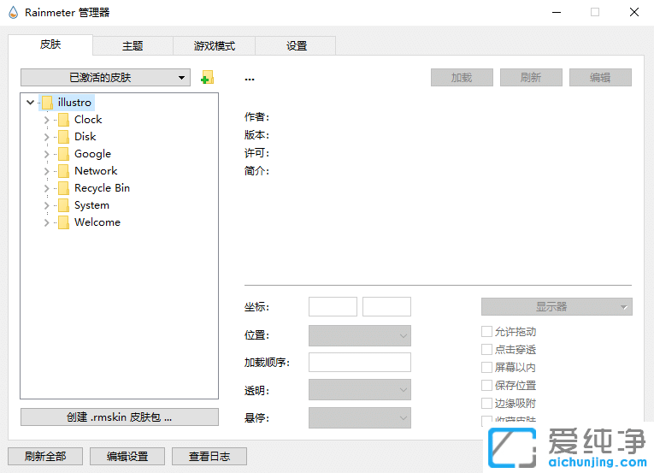
Task: Click the illustro root folder icon
Action: click(x=47, y=103)
